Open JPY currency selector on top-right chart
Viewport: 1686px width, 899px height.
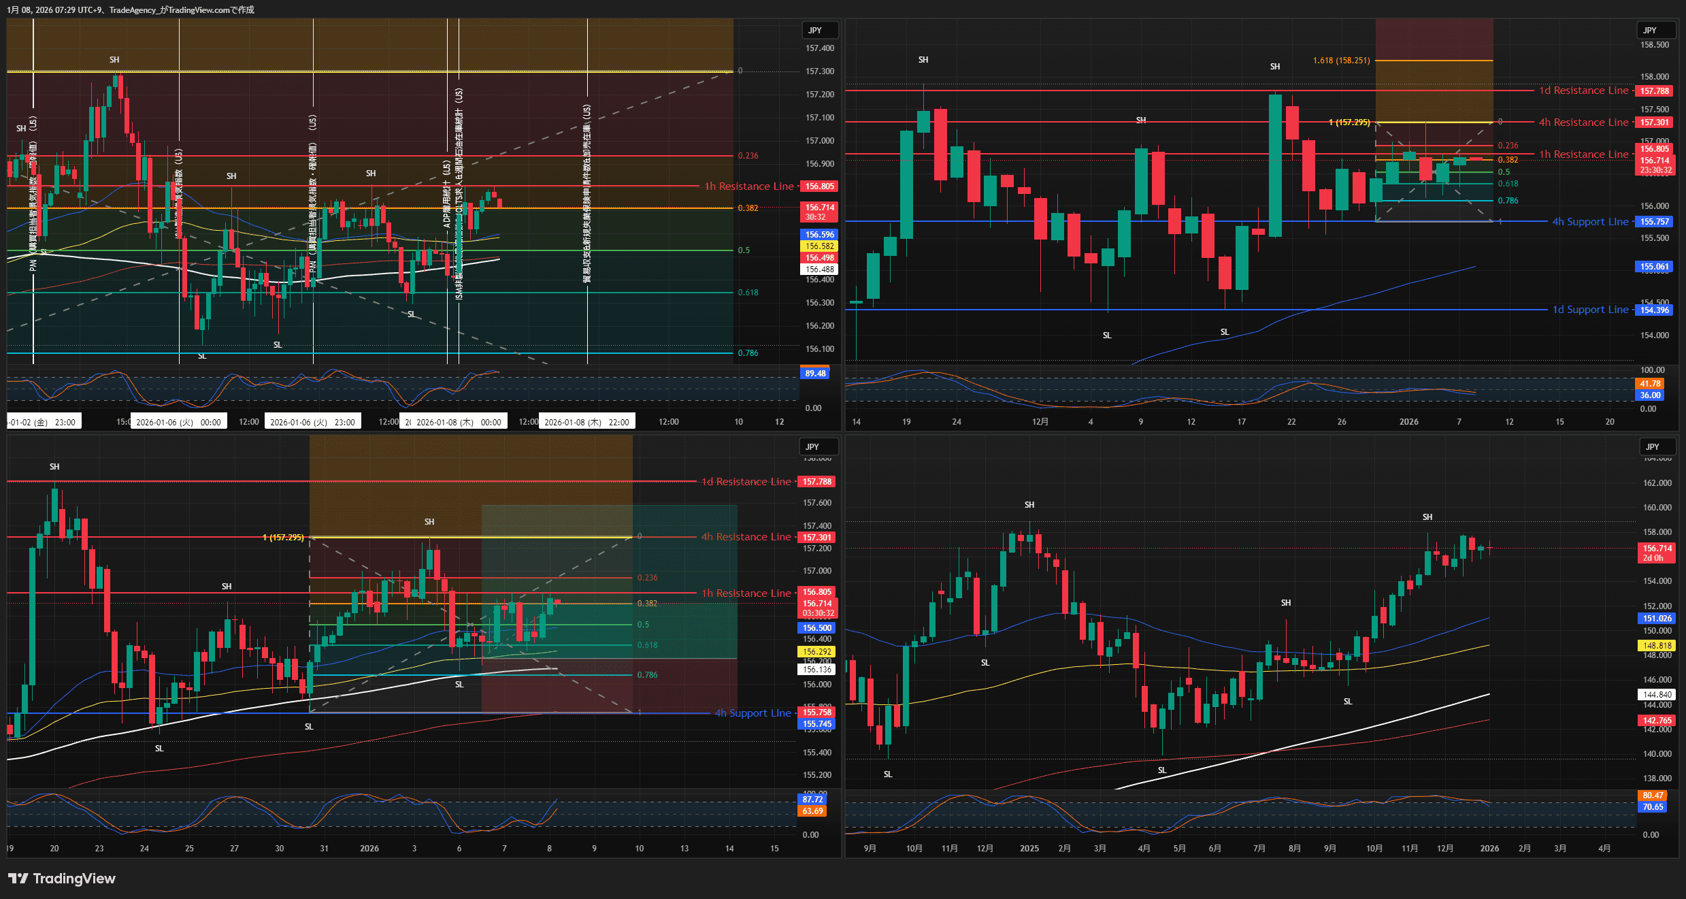coord(1650,31)
